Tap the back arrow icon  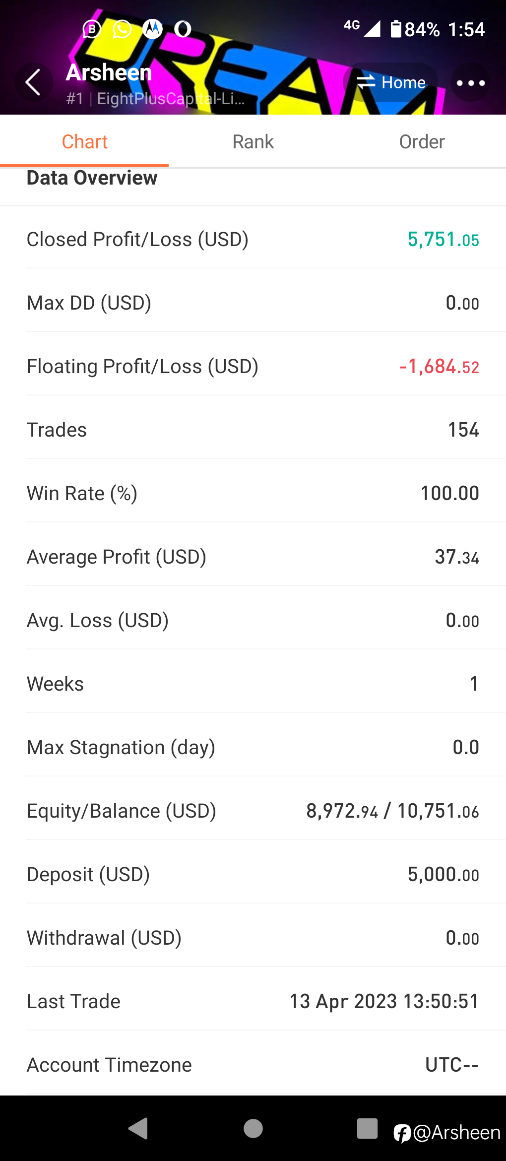point(33,82)
